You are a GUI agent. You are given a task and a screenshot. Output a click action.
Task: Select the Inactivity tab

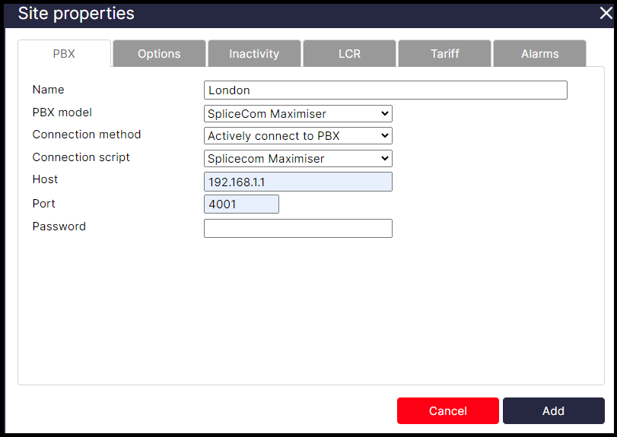254,54
